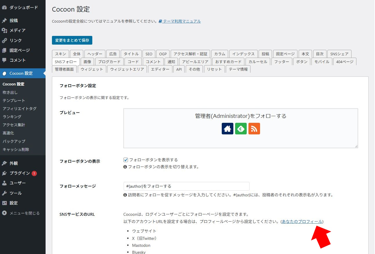Open the アピールエリア tab
The width and height of the screenshot is (375, 254).
click(x=195, y=62)
